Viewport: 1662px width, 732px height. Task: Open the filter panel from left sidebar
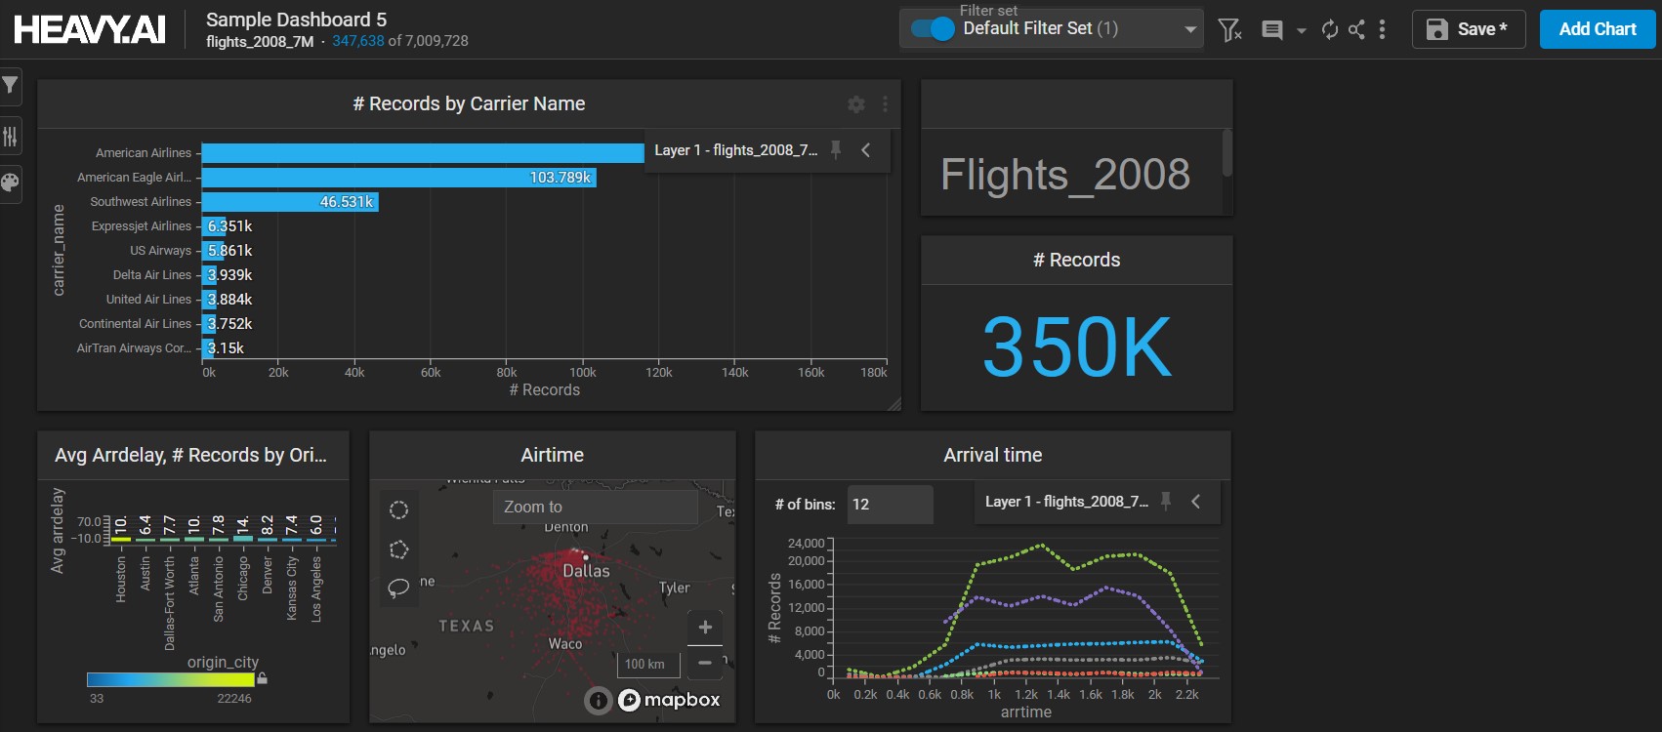tap(10, 86)
